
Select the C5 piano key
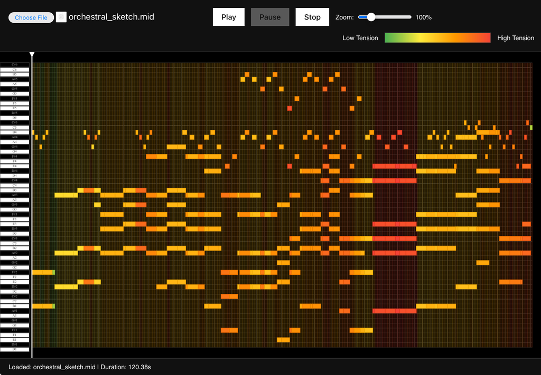(x=14, y=128)
